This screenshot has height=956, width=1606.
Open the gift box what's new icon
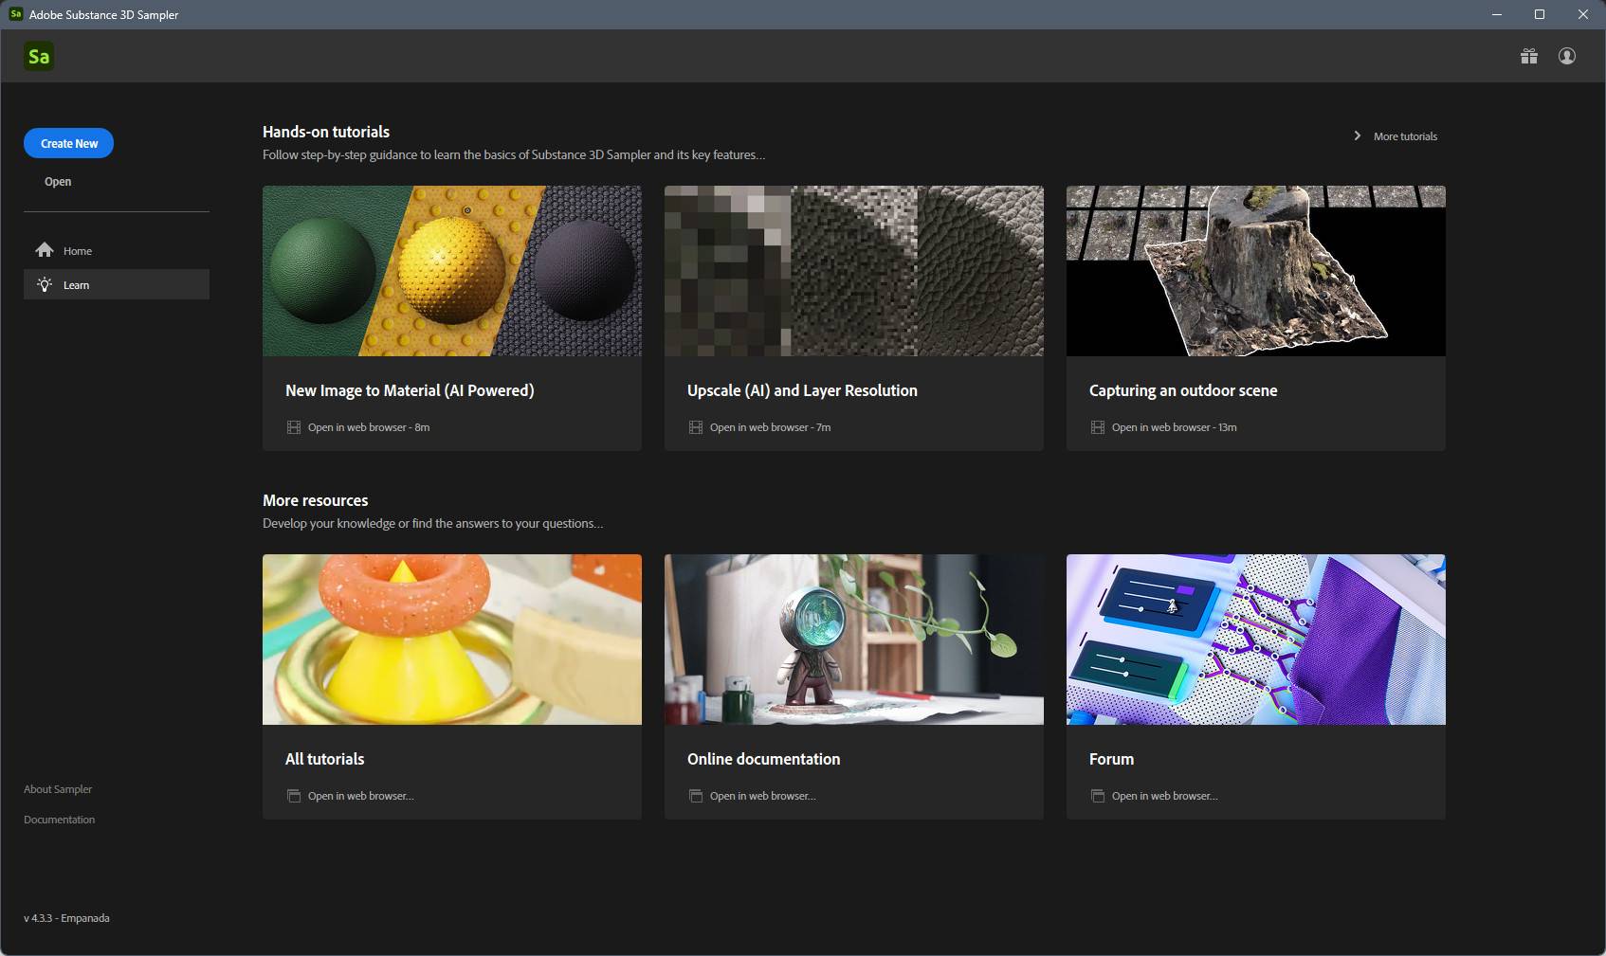(x=1529, y=56)
